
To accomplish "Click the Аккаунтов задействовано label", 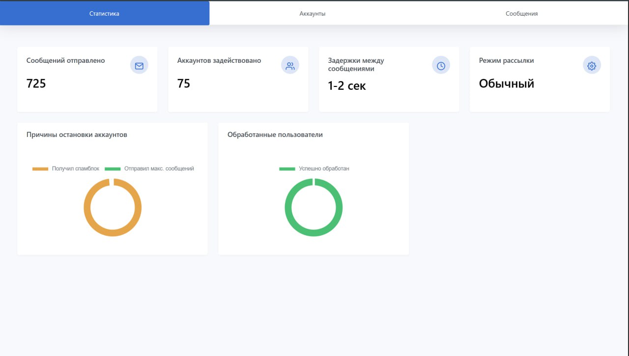I will (219, 60).
